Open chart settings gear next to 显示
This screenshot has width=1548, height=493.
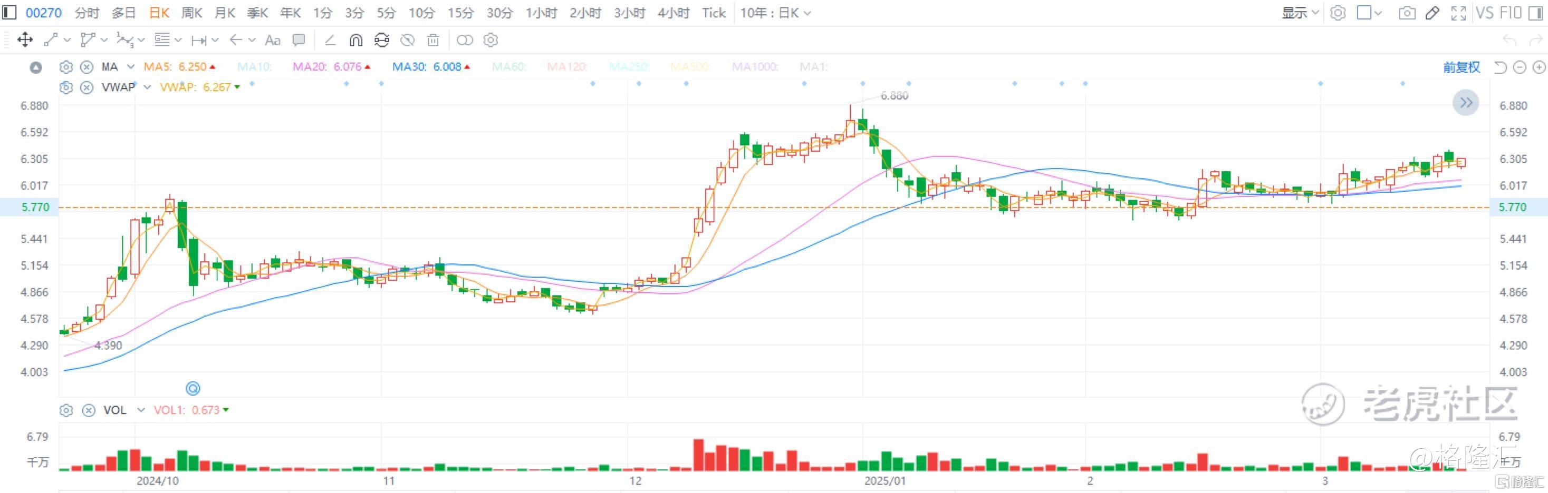pyautogui.click(x=1338, y=13)
